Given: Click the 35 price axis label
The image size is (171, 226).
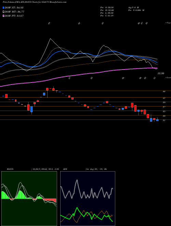Looking at the screenshot, I should tap(164, 112).
